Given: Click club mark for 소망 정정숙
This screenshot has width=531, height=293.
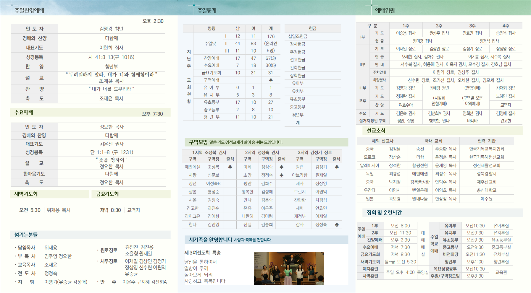Looking at the screenshot, I should pos(281,175).
